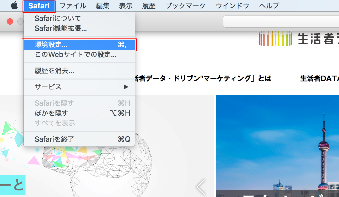Click the Safari address bar field
The image size is (339, 197).
(x=281, y=21)
